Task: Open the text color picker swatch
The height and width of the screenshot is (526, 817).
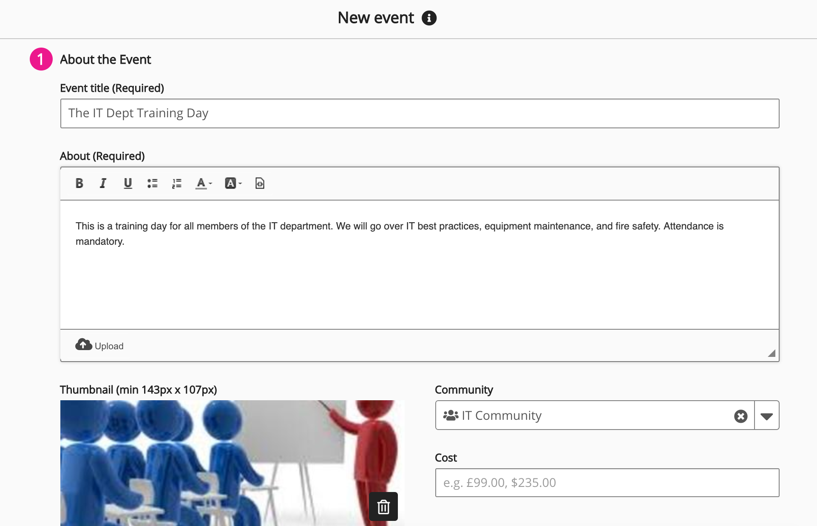Action: [x=201, y=184]
